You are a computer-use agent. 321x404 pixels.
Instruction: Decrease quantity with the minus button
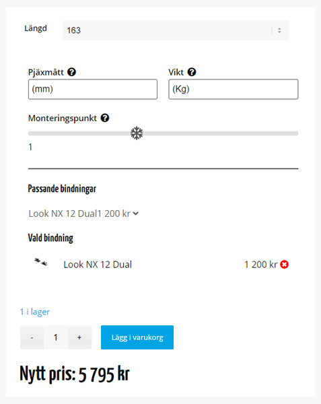click(32, 337)
